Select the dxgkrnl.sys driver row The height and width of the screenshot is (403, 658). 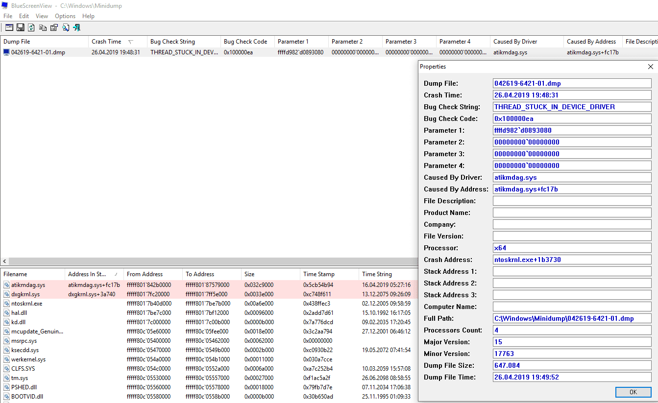(208, 294)
